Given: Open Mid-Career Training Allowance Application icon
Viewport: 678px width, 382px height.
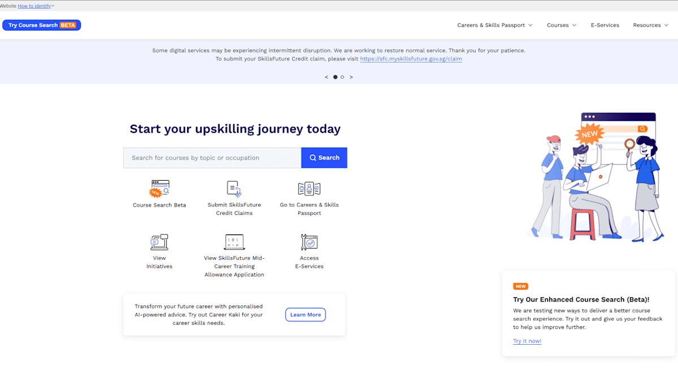Looking at the screenshot, I should pos(234,242).
